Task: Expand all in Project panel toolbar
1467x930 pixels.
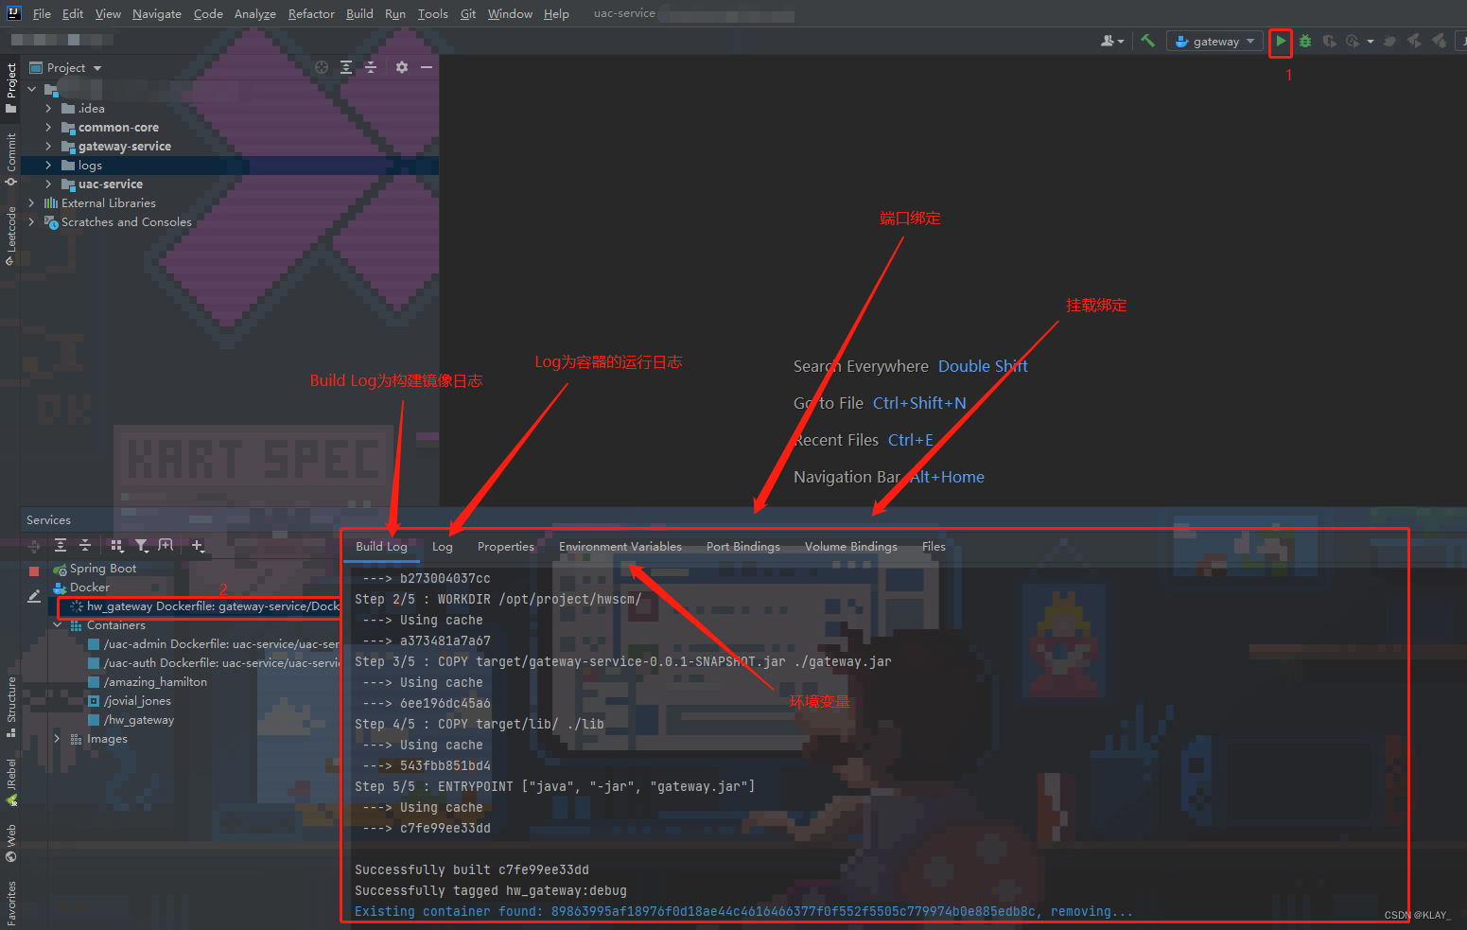Action: click(346, 67)
